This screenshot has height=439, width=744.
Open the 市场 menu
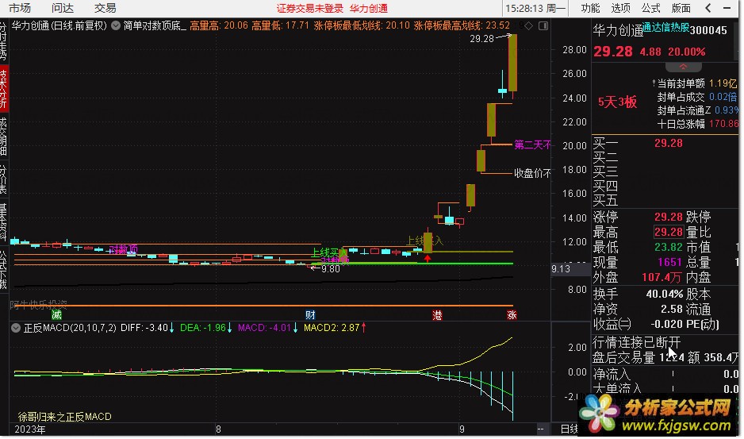[20, 8]
